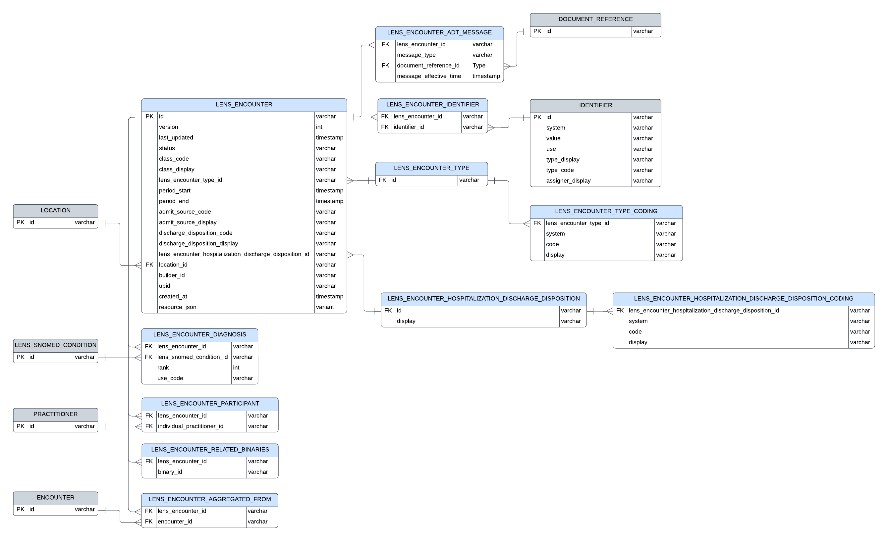The height and width of the screenshot is (541, 888).
Task: Click the LENS_SNOMED_CONDITION table header
Action: 56,345
